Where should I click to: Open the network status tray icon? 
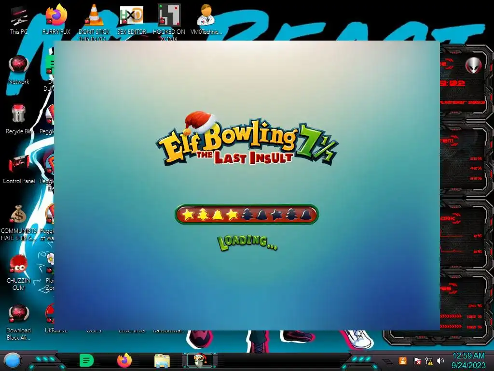(x=429, y=361)
